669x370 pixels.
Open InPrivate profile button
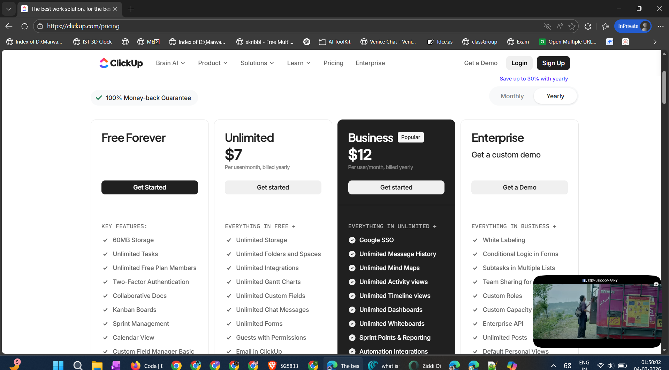(633, 26)
